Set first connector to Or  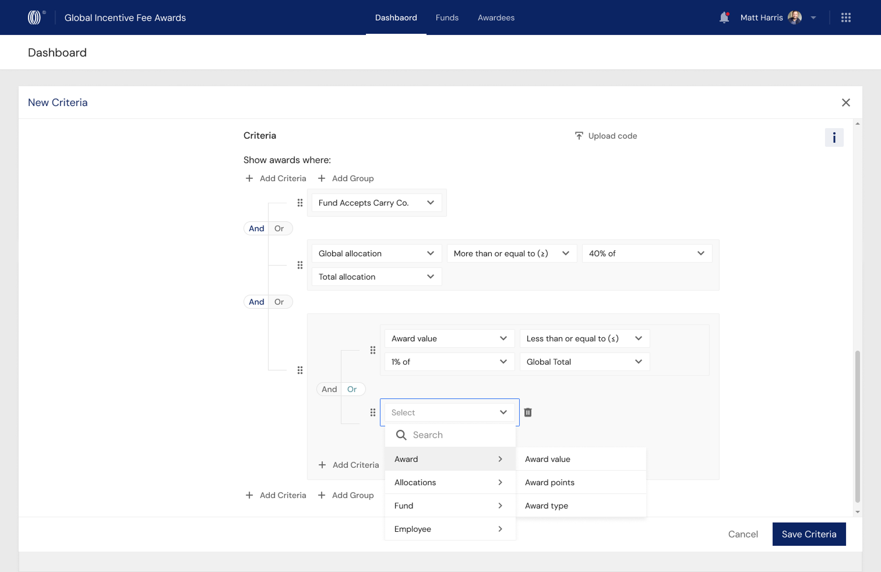click(280, 228)
